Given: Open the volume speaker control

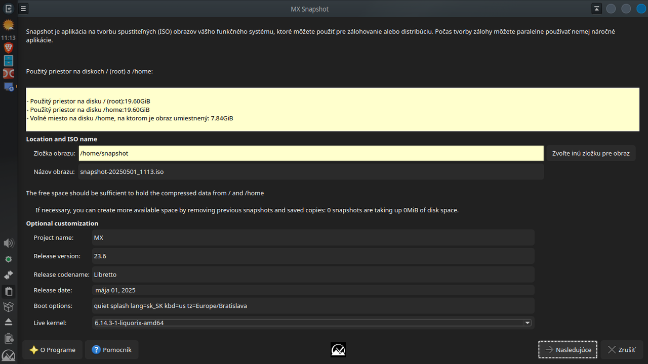Looking at the screenshot, I should pyautogui.click(x=8, y=243).
